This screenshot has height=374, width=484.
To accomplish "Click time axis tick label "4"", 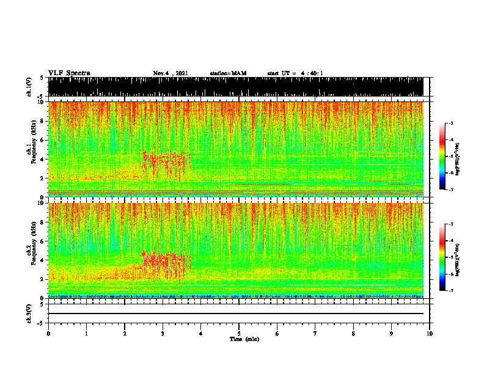I will (x=201, y=334).
